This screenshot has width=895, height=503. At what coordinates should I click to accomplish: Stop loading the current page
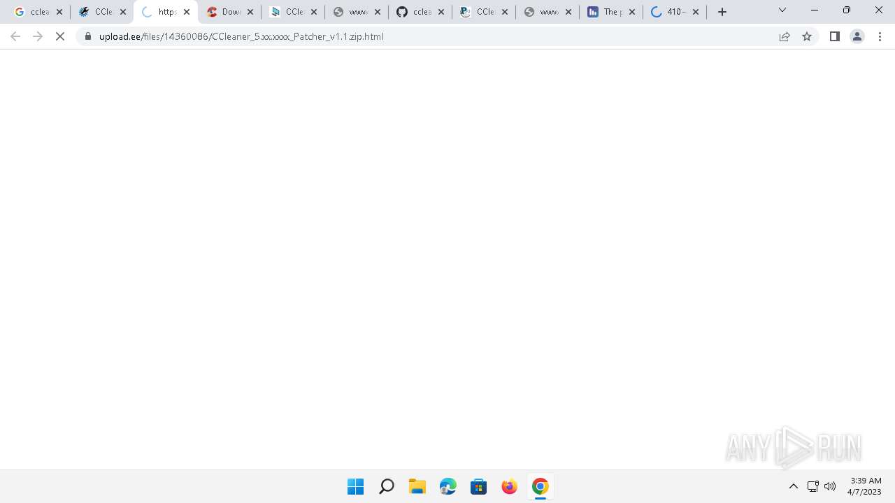click(60, 36)
